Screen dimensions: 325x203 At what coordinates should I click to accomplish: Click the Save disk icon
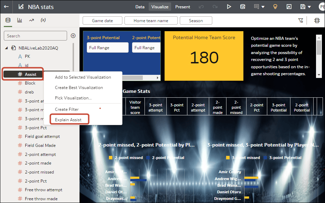point(303,7)
